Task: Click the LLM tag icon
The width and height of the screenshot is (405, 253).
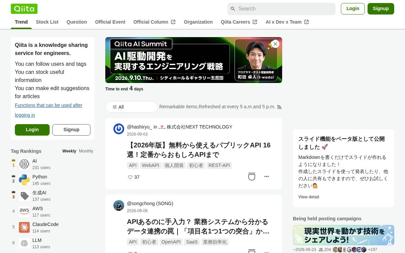Action: [x=24, y=243]
